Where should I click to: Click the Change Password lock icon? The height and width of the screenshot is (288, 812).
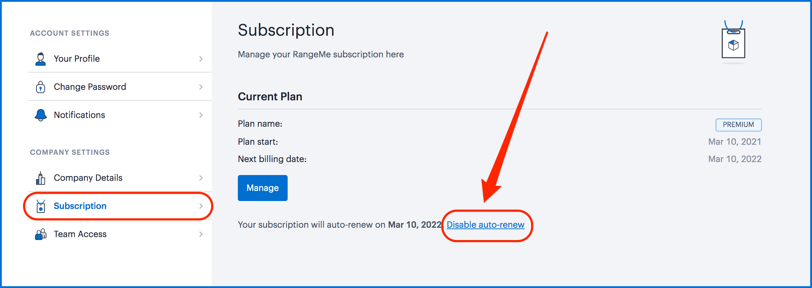pyautogui.click(x=40, y=87)
